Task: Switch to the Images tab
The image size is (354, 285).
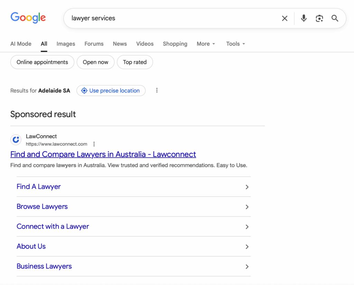Action: click(66, 44)
